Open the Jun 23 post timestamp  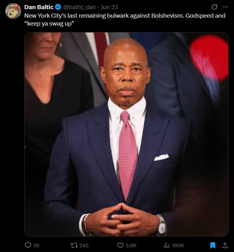point(109,7)
